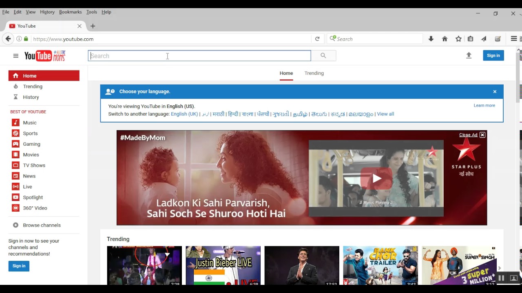This screenshot has width=522, height=293.
Task: Open the View menu
Action: click(x=31, y=12)
